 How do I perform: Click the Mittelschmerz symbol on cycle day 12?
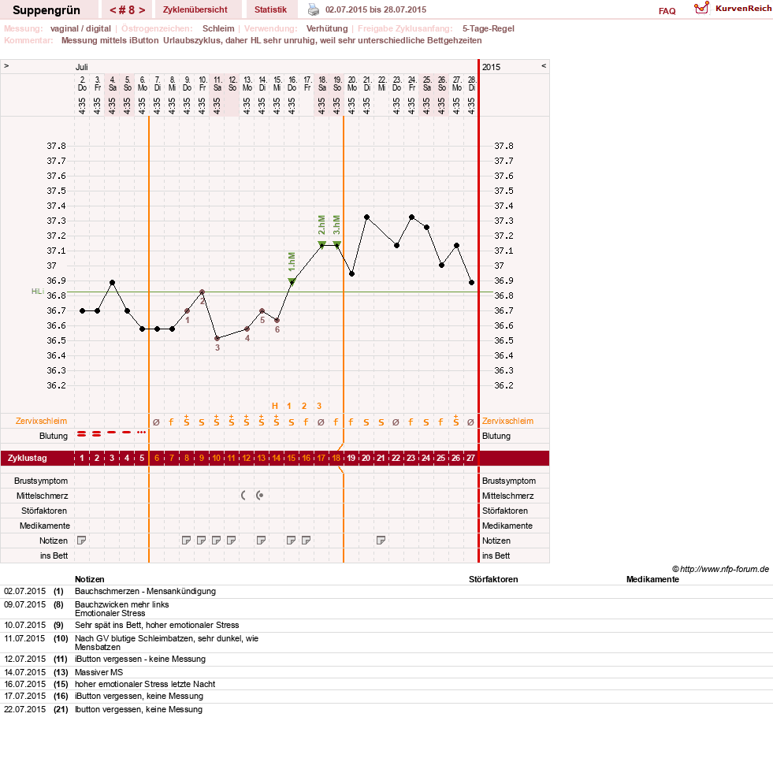point(243,496)
